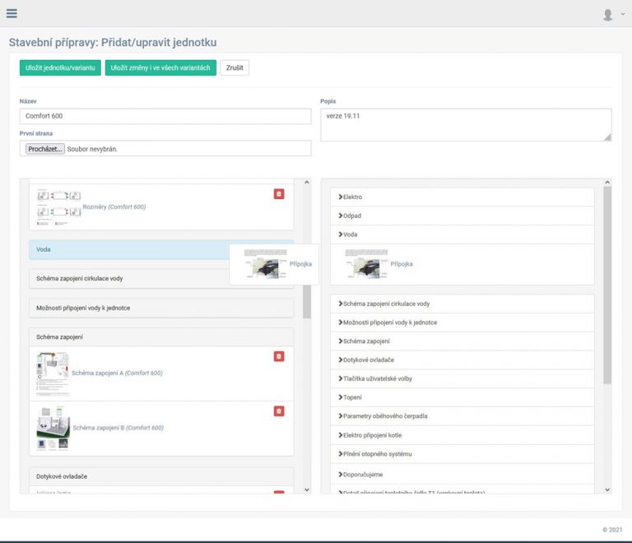Click Procházet to choose a file

point(44,149)
